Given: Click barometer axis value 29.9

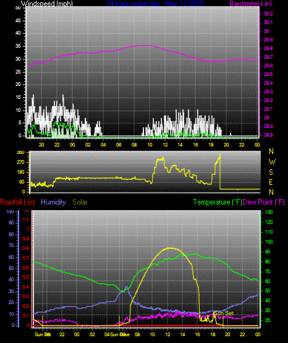Looking at the screenshot, I should coord(268,40).
